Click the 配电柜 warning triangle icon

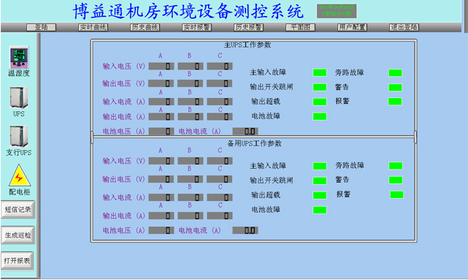point(20,175)
